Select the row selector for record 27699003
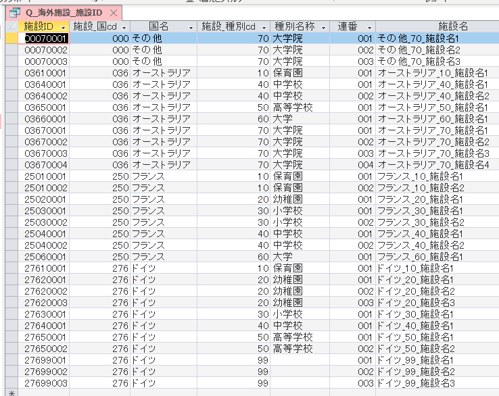The height and width of the screenshot is (396, 499). pos(9,383)
